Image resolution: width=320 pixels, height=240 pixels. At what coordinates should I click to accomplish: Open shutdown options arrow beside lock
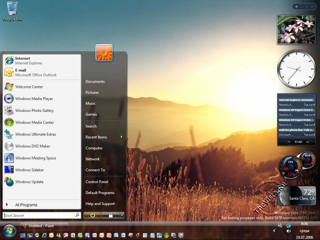[x=122, y=215]
